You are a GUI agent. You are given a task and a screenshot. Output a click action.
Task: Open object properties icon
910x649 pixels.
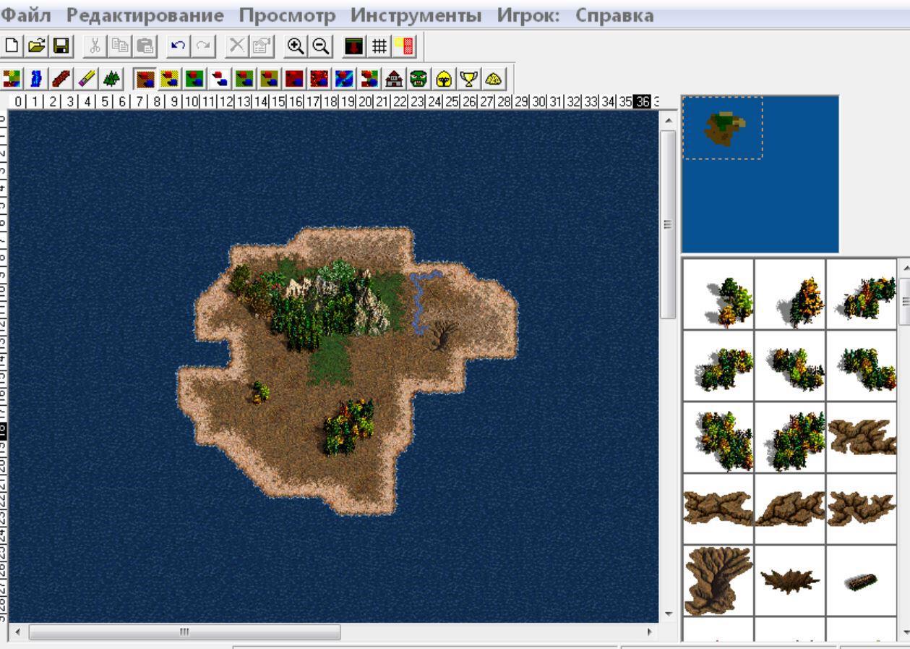(x=262, y=46)
